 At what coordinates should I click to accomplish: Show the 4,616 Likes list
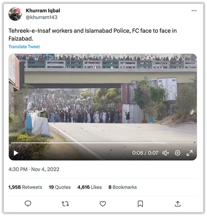click(x=89, y=187)
